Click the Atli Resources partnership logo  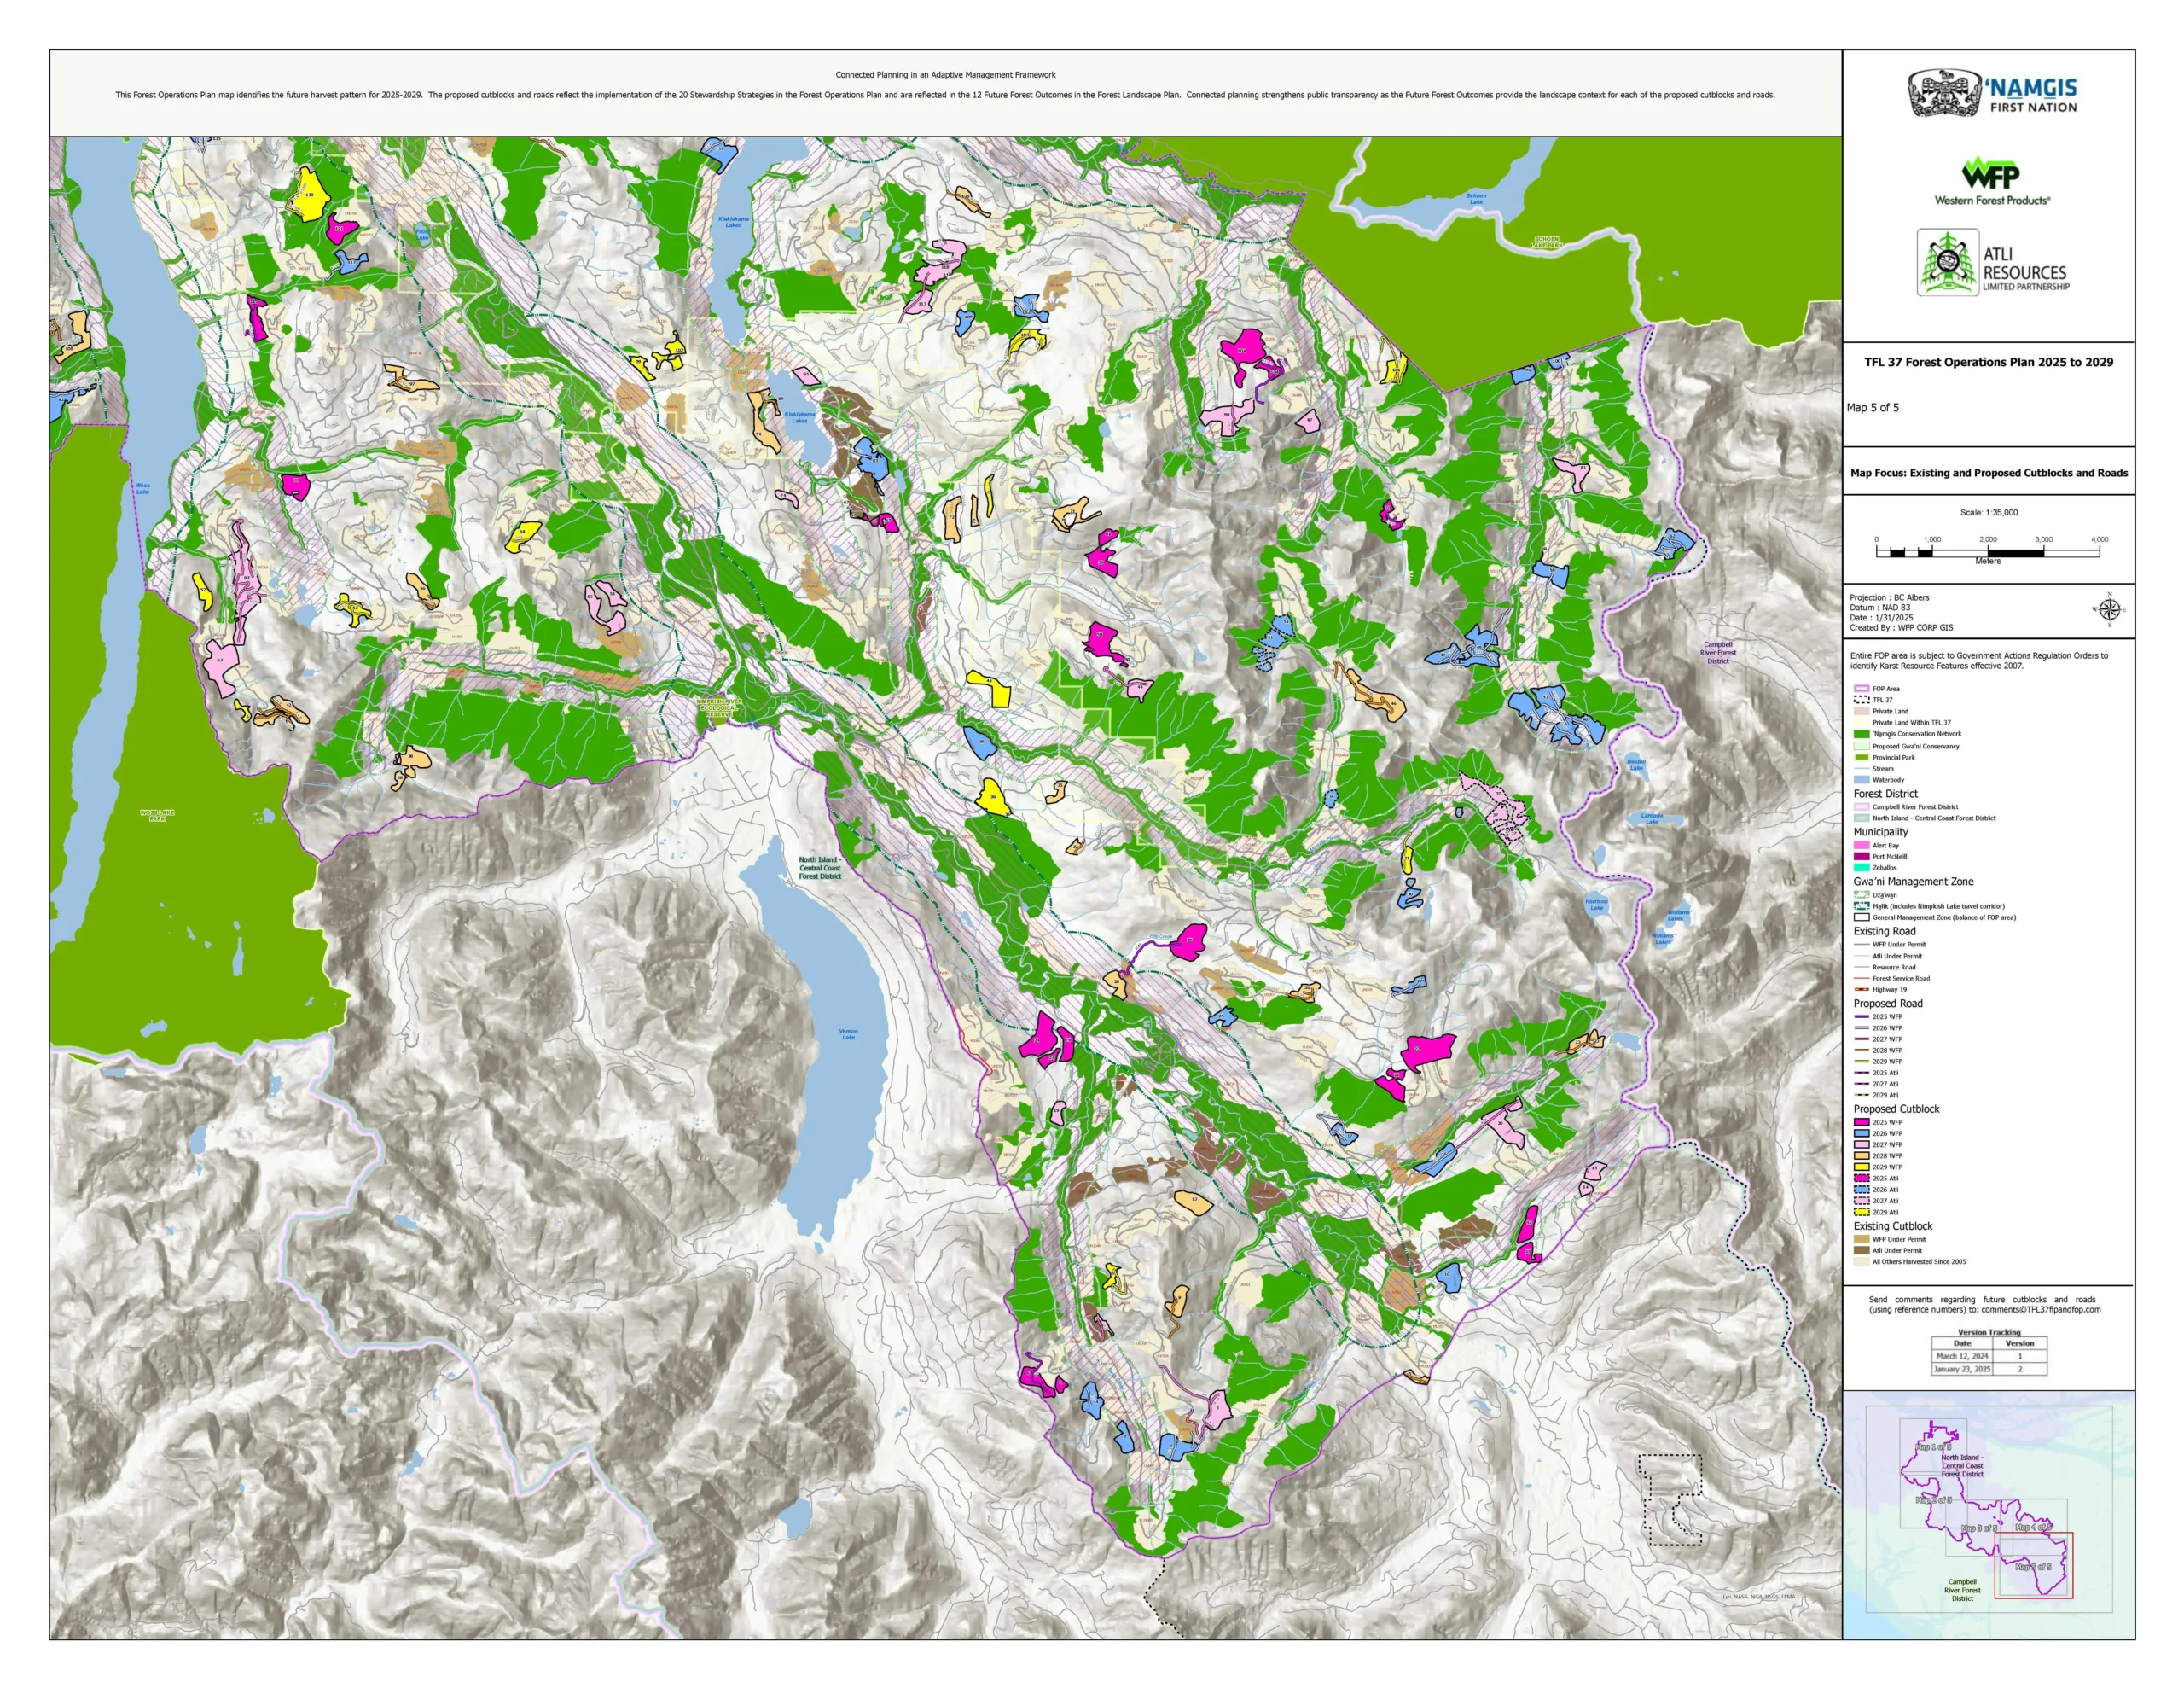click(x=1992, y=263)
